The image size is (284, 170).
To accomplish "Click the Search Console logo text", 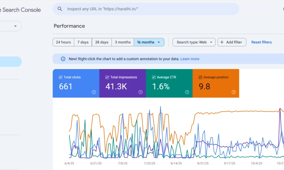I will tap(20, 10).
